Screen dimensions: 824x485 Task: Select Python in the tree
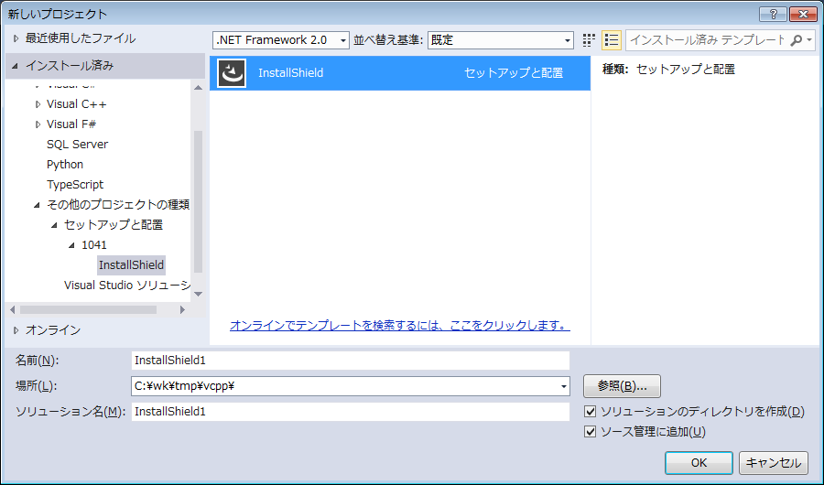click(x=65, y=165)
